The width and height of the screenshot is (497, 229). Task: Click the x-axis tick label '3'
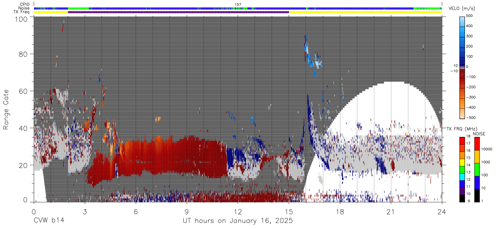pyautogui.click(x=85, y=212)
